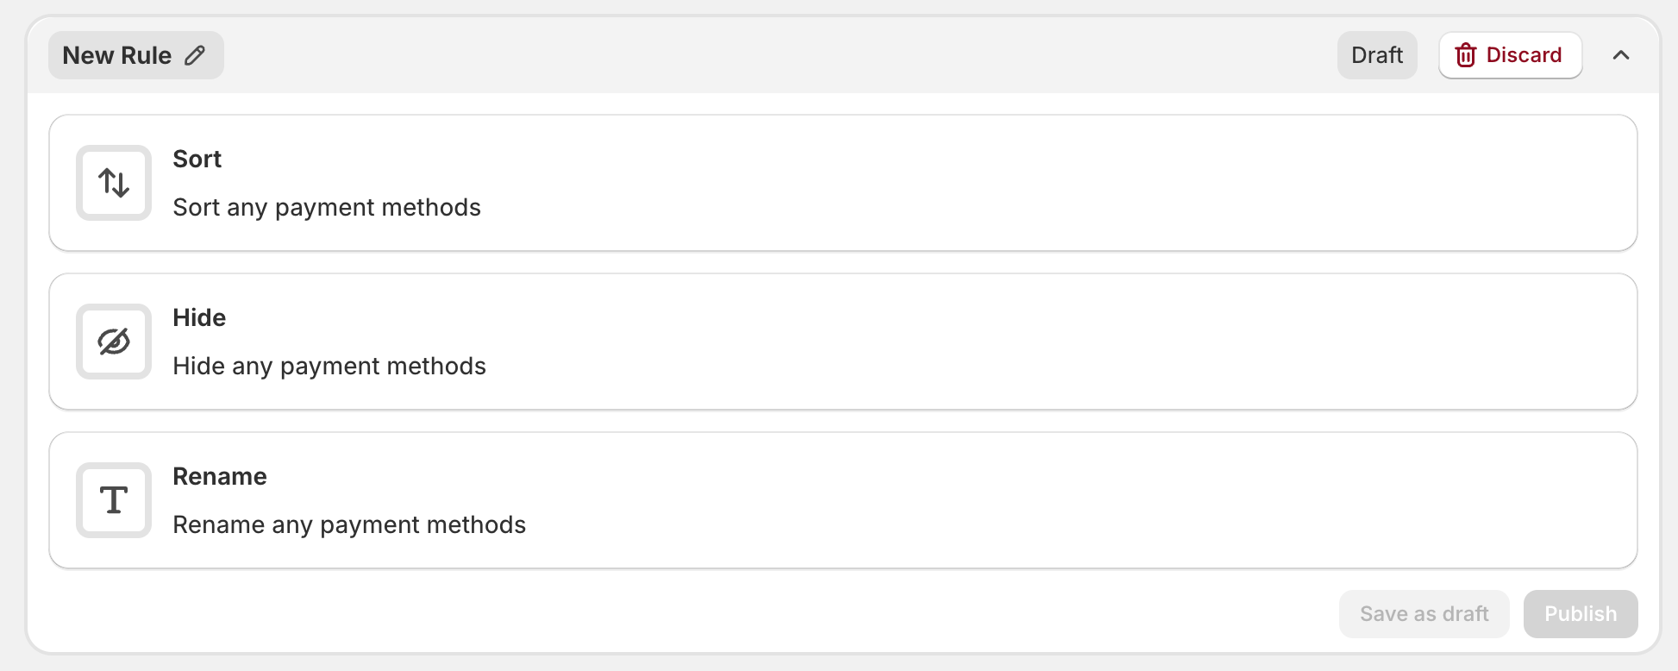The image size is (1678, 671).
Task: Collapse the rule panel with the chevron
Action: [x=1621, y=55]
